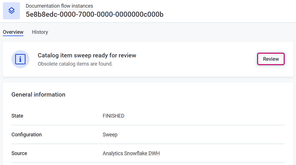Viewport: 296px width, 165px height.
Task: Open the Sweep configuration link
Action: click(x=110, y=135)
